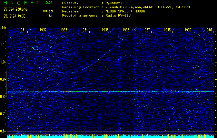Click the 1931 time marker
The height and width of the screenshot is (138, 217).
[x=23, y=30]
